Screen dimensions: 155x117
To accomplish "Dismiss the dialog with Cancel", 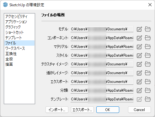I will pos(139,110).
